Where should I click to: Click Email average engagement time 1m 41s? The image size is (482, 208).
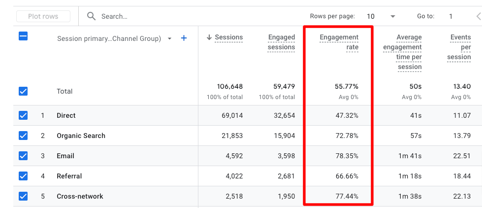(410, 156)
